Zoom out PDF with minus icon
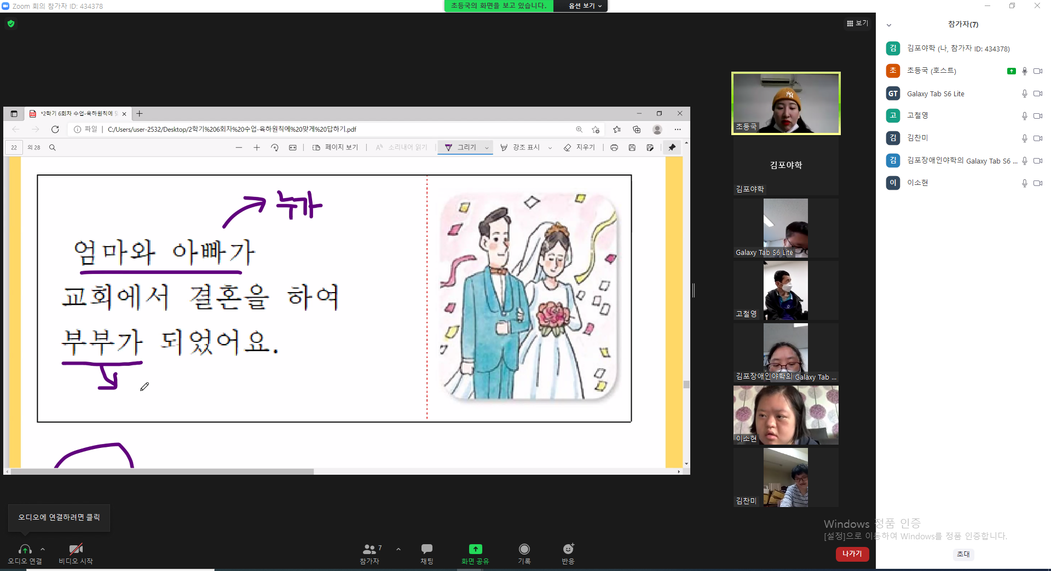This screenshot has width=1051, height=571. [239, 148]
